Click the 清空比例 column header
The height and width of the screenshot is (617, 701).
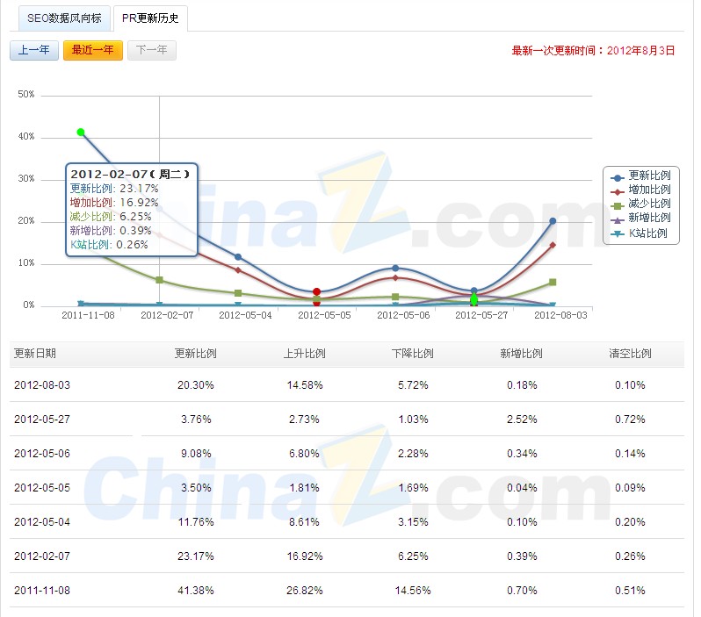click(x=630, y=354)
